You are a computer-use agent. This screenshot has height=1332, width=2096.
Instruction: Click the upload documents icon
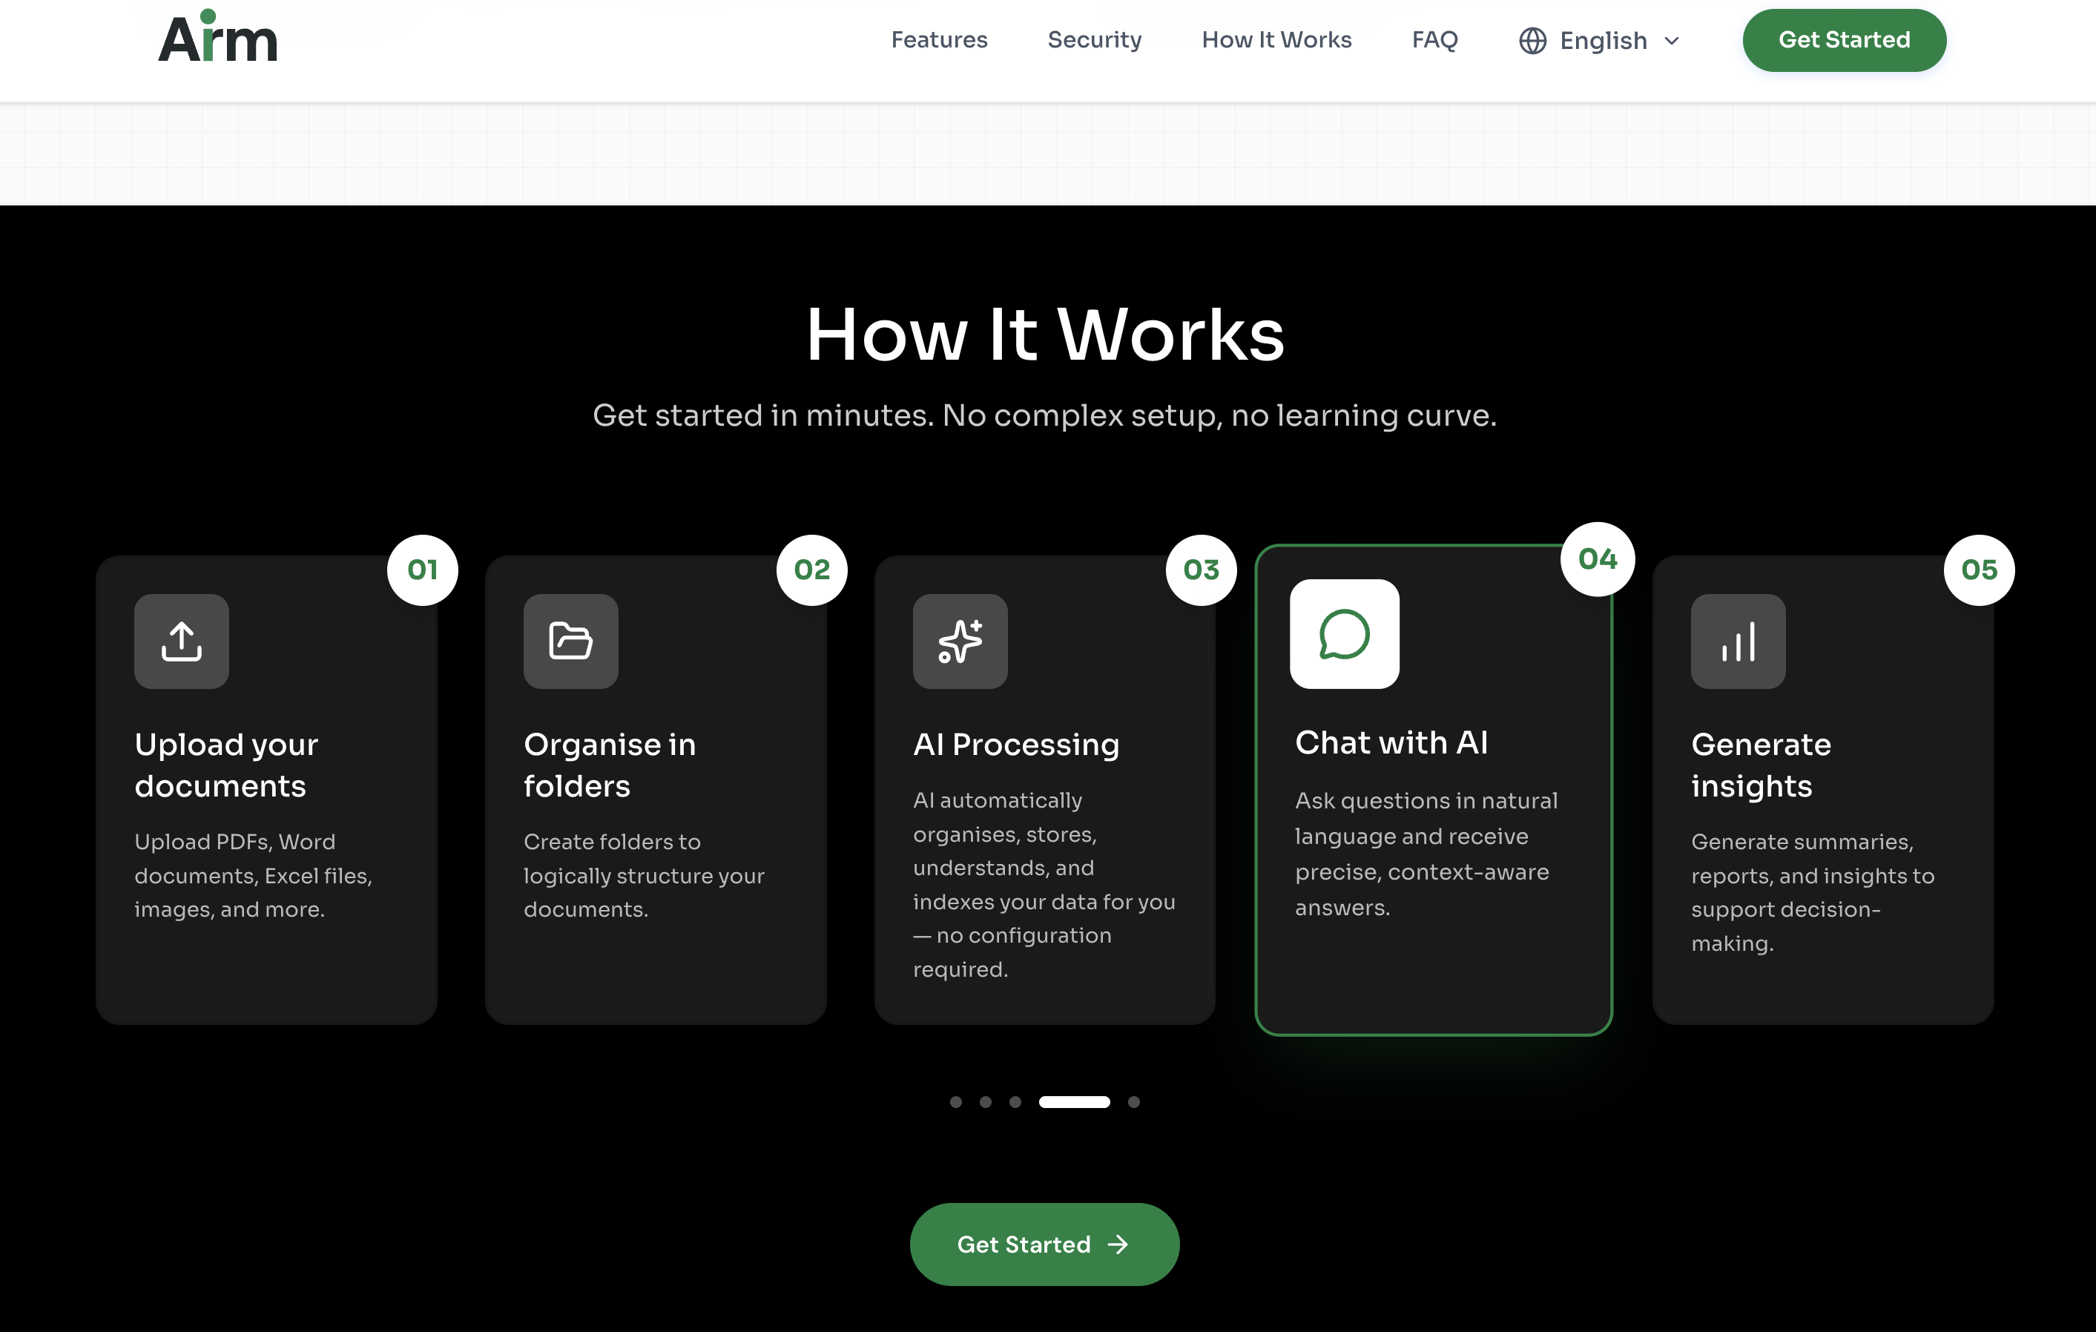(181, 642)
